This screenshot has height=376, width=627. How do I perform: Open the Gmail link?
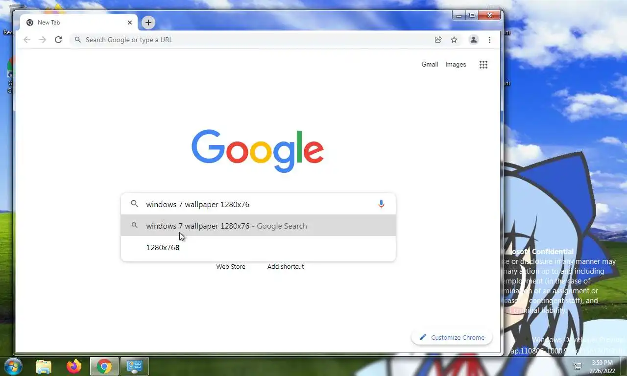point(430,64)
